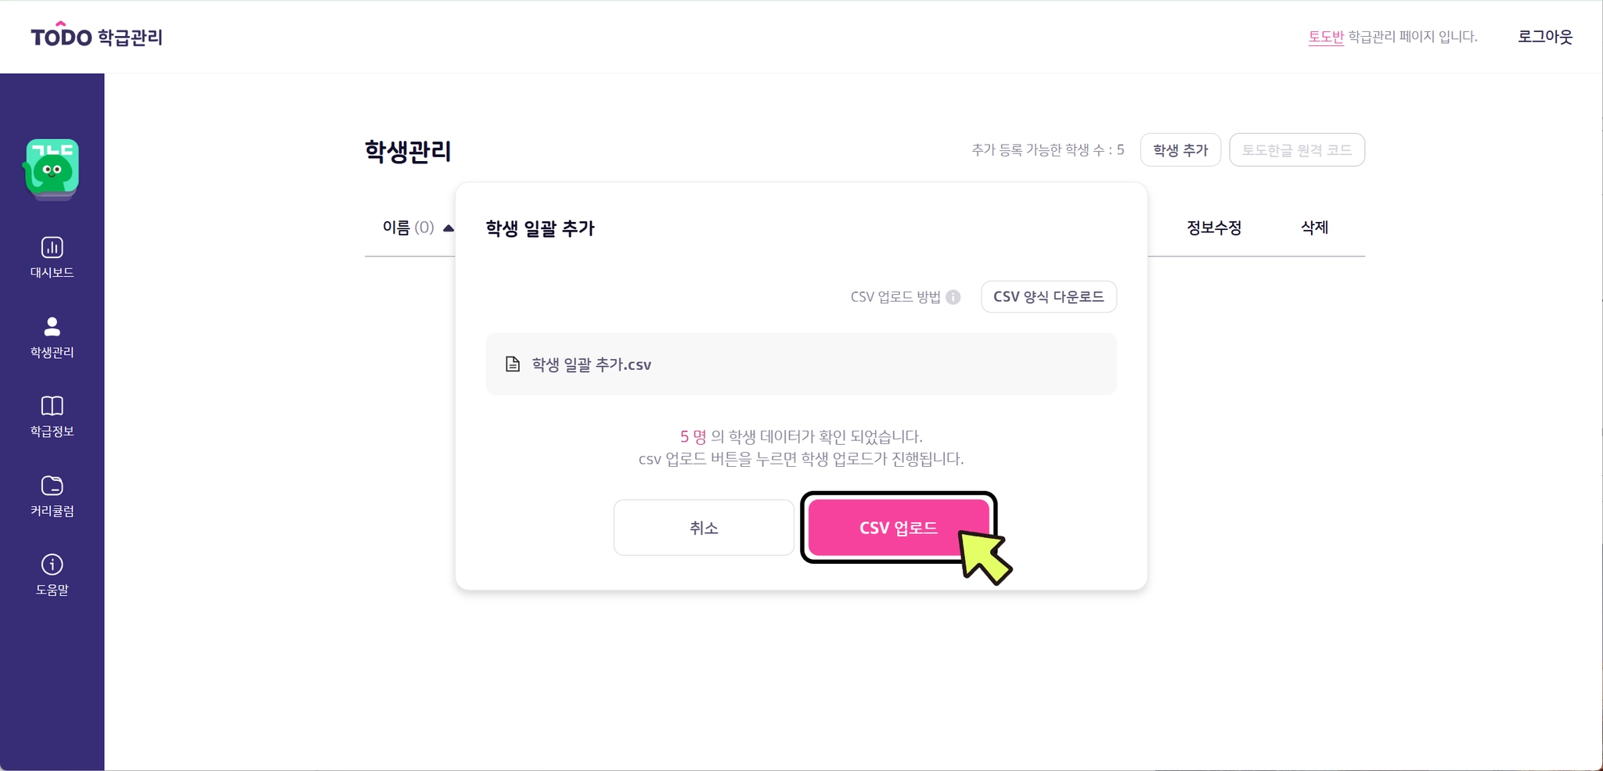Open the class info book icon
1603x771 pixels.
tap(52, 406)
